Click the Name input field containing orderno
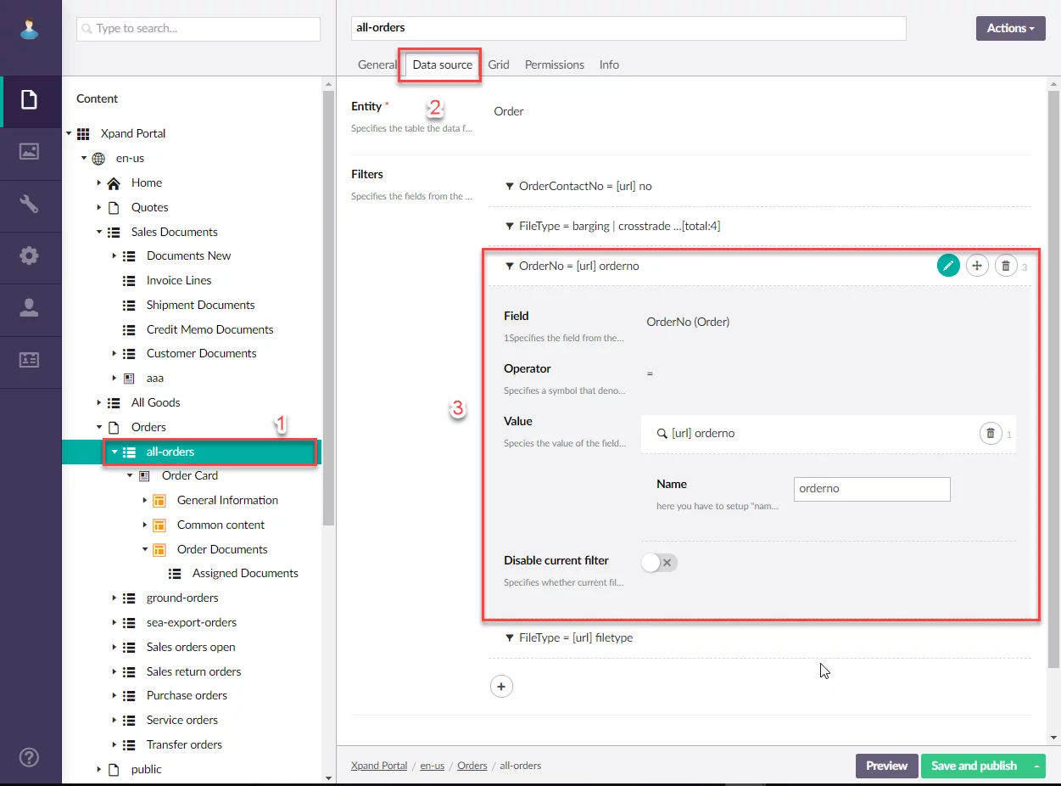This screenshot has height=786, width=1061. (x=871, y=489)
